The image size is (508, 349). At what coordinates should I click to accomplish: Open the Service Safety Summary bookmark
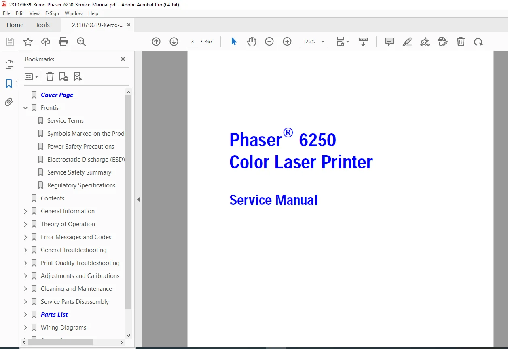[79, 172]
